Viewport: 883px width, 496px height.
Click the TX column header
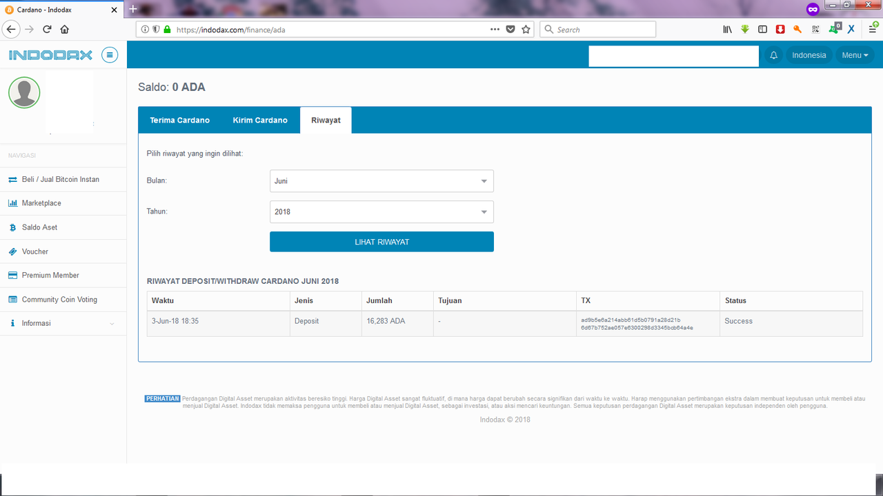click(648, 301)
